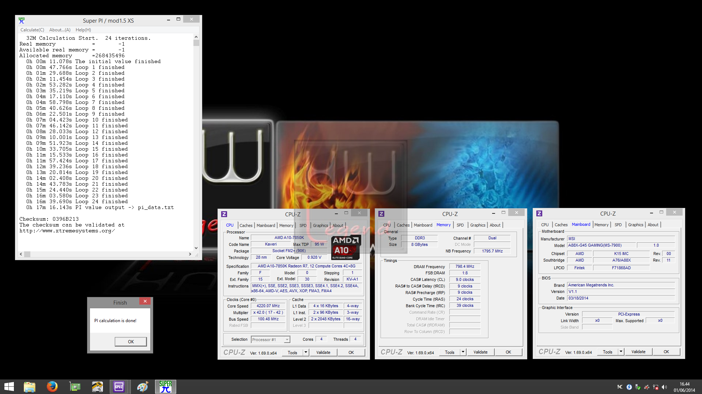This screenshot has width=702, height=394.
Task: Click the Super PI scroll up arrow
Action: (x=196, y=37)
